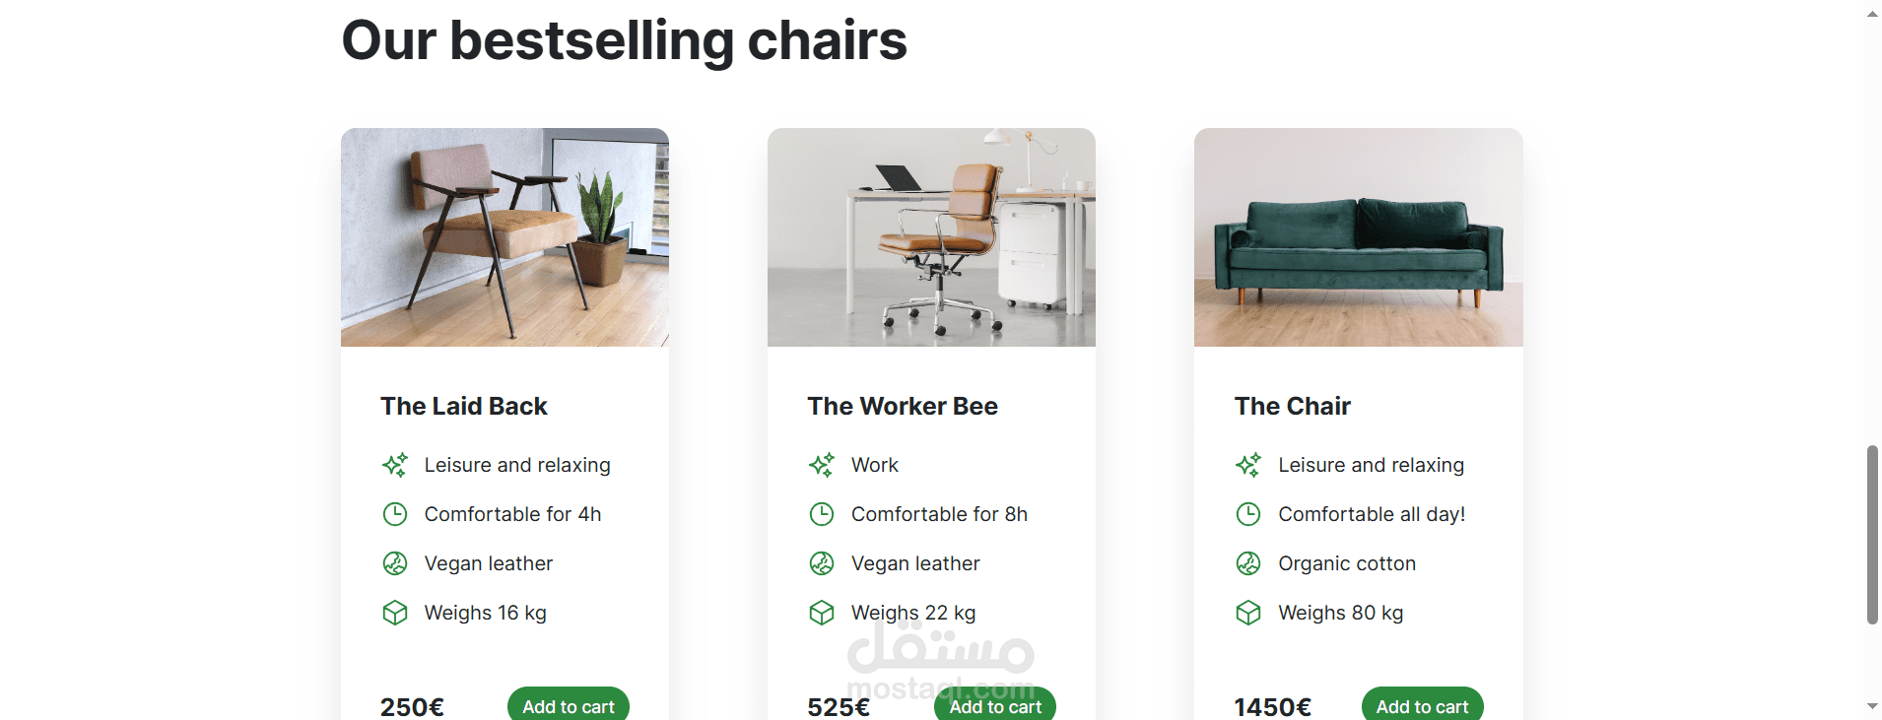Click sparkle icon beside The Laid Back's Leisure and relaxing
Screen dimensions: 1882x720
point(395,465)
